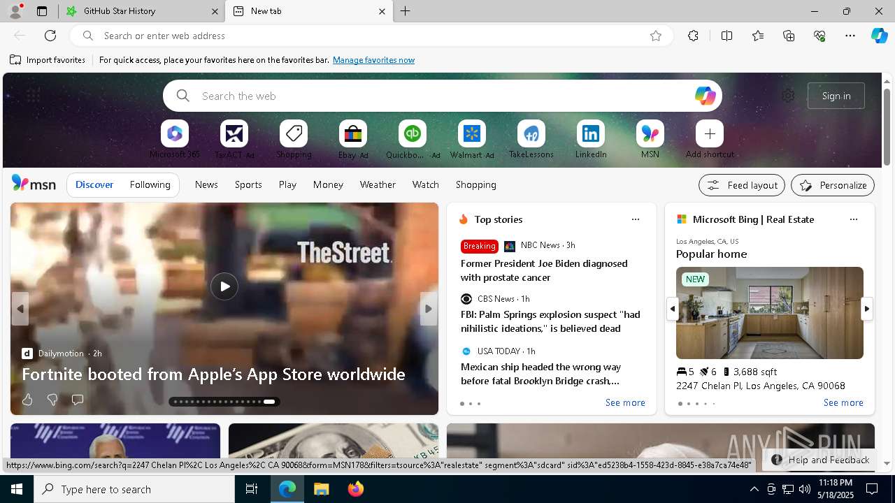The image size is (895, 503).
Task: Open Edge Settings and more menu
Action: [x=850, y=36]
